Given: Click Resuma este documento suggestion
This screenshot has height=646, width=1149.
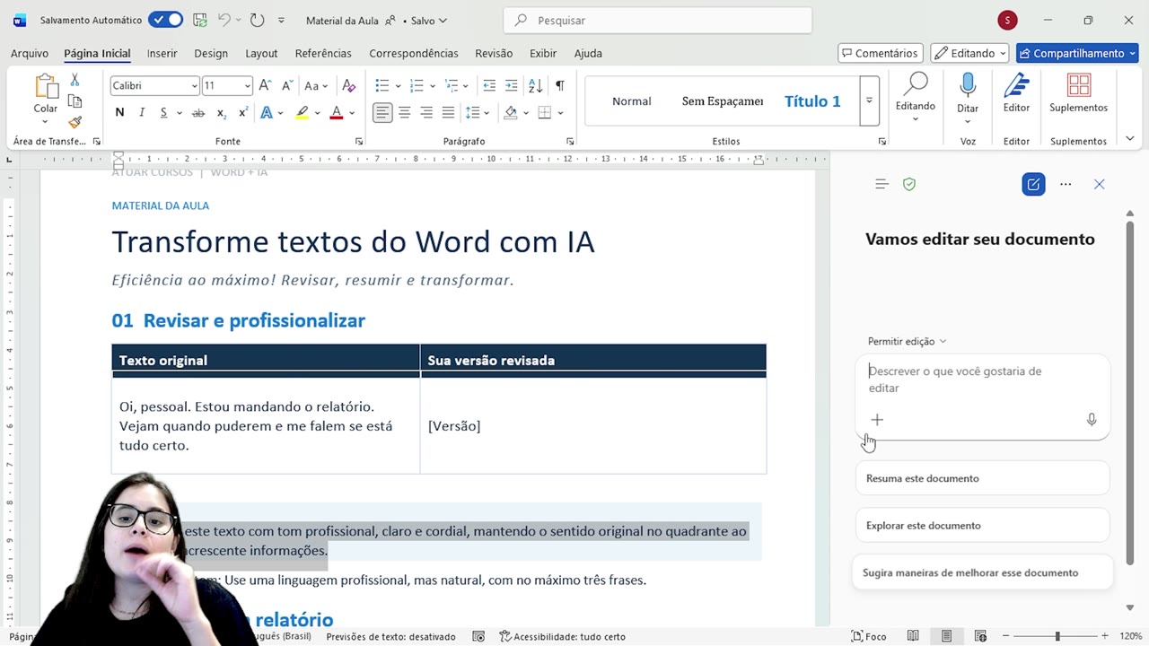Looking at the screenshot, I should [x=982, y=478].
